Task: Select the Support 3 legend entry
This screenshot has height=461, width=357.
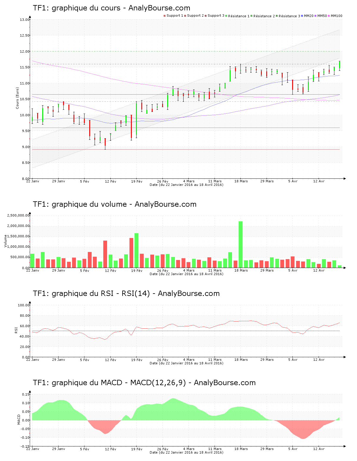Action: click(215, 16)
